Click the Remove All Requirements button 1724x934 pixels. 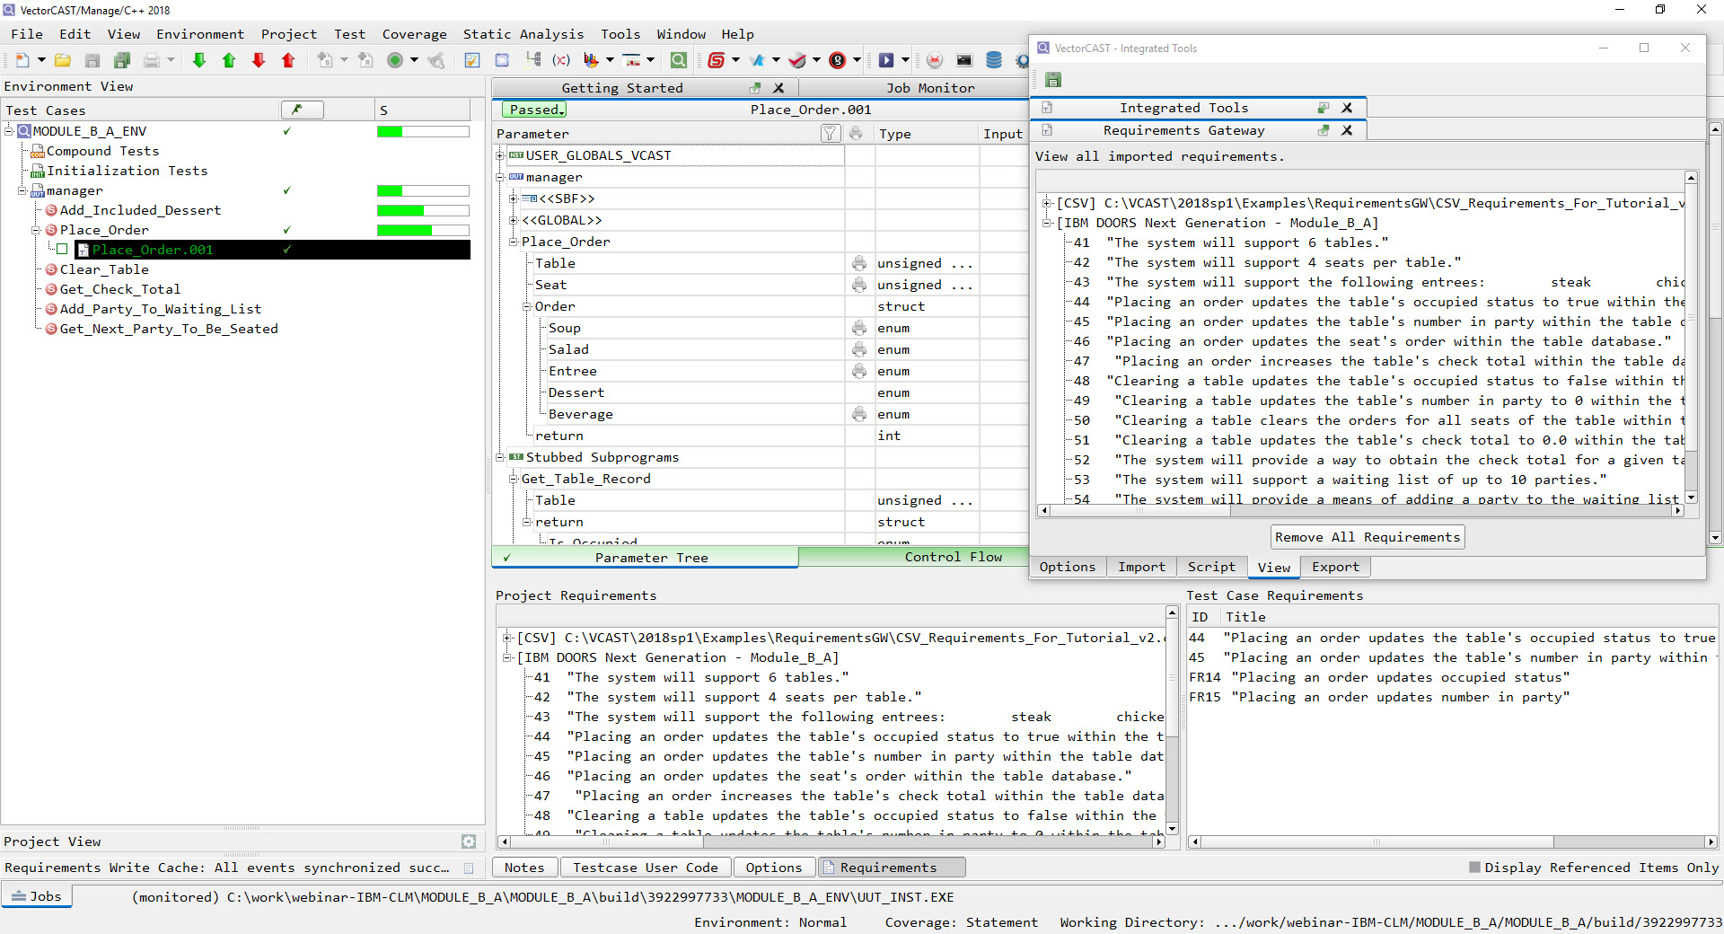click(x=1367, y=537)
